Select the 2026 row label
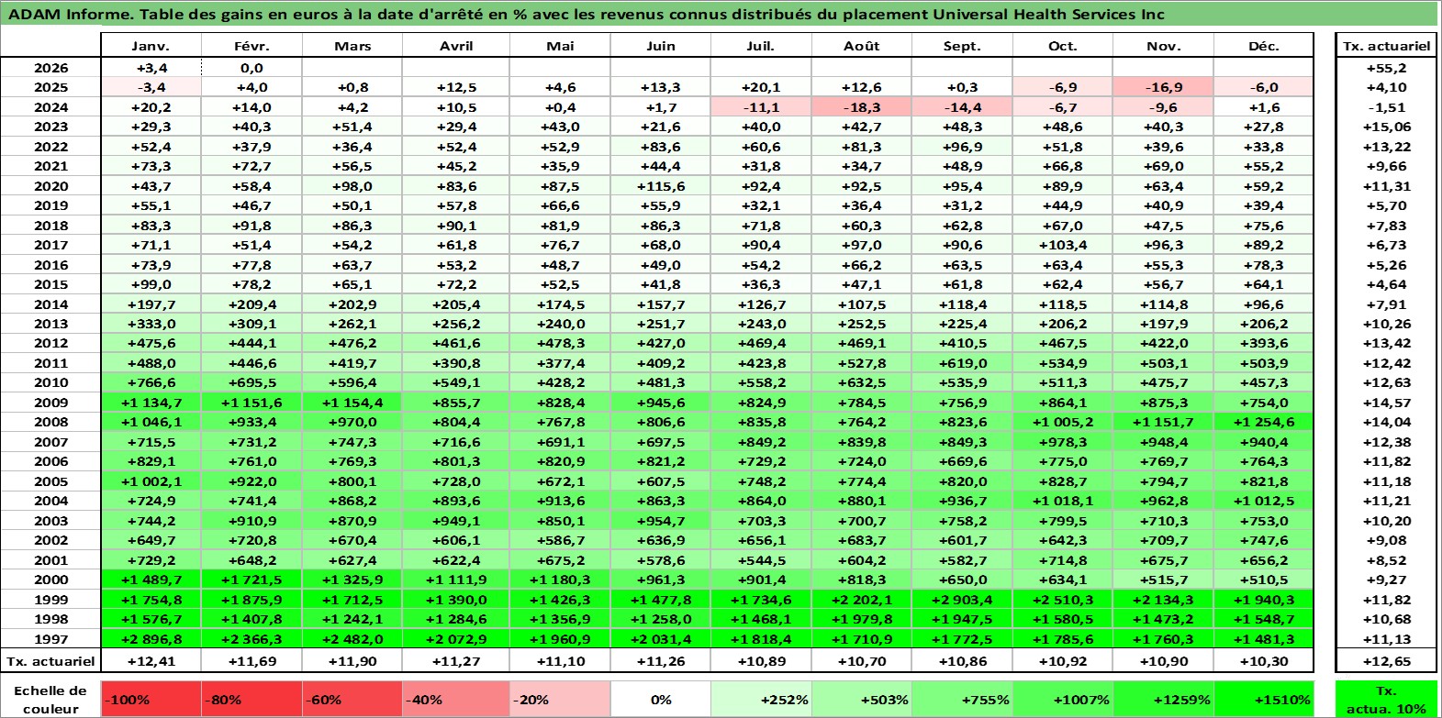 pos(50,68)
